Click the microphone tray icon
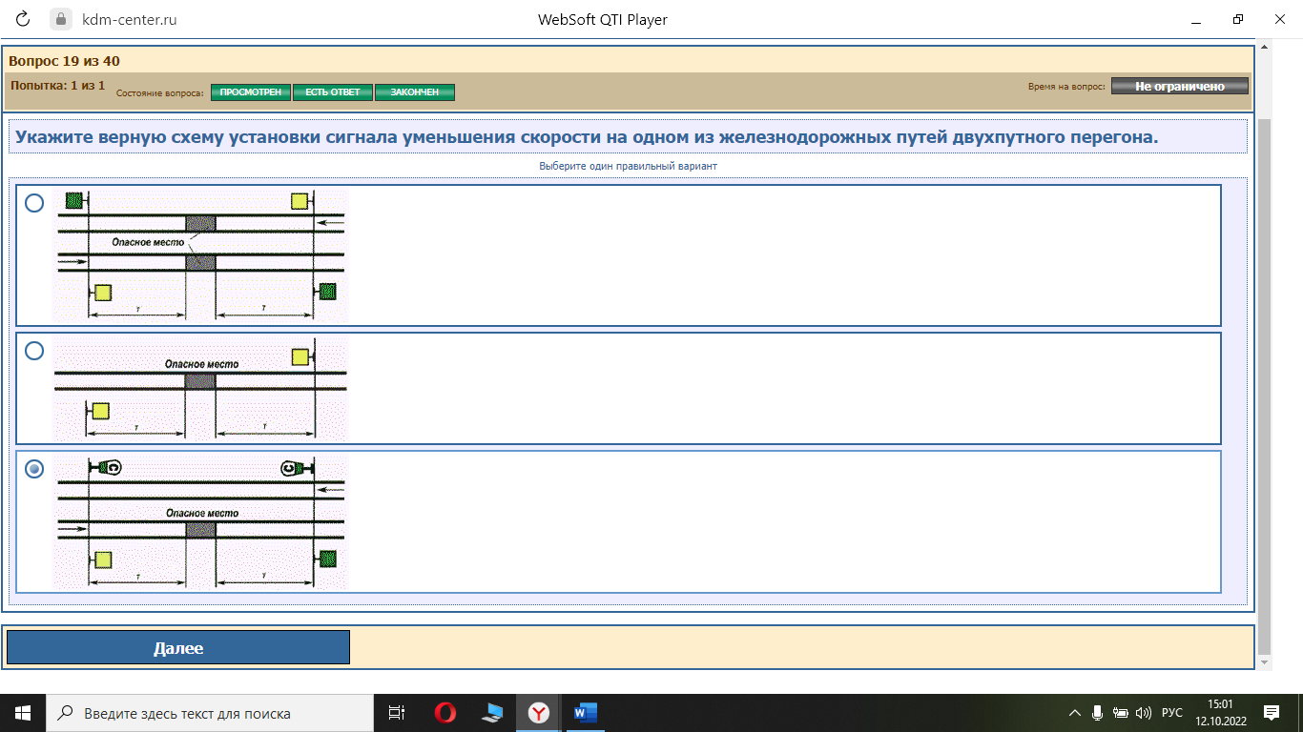 [x=1098, y=713]
